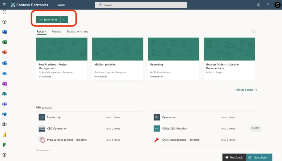Click the Project Management - Template group icon
This screenshot has height=161, width=282.
42,140
